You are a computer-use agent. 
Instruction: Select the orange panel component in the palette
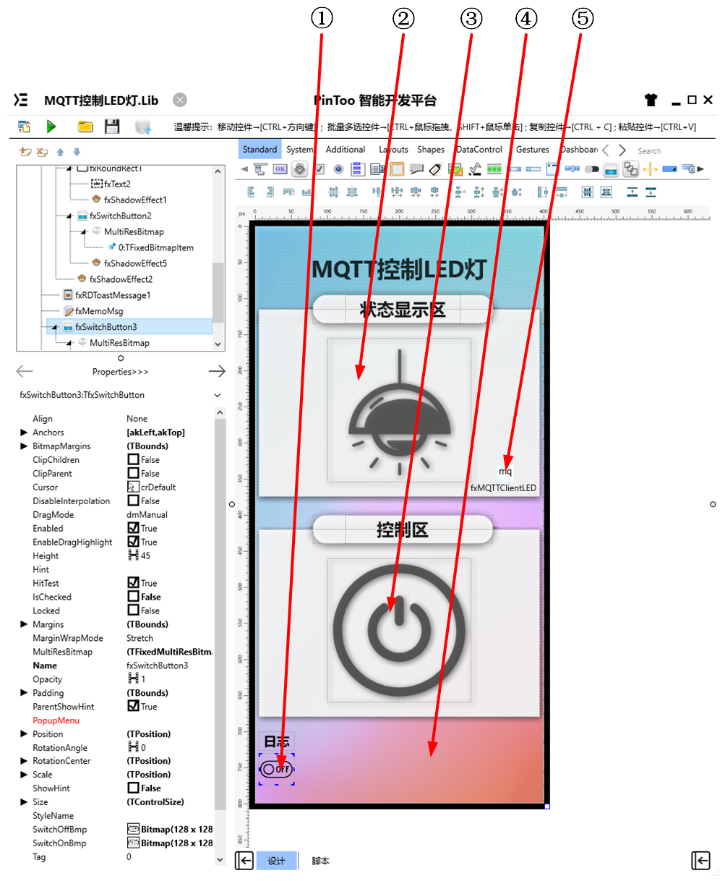coord(398,169)
